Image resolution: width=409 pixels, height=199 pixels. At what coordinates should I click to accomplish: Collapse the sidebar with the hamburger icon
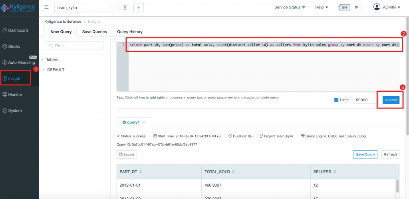(x=46, y=7)
